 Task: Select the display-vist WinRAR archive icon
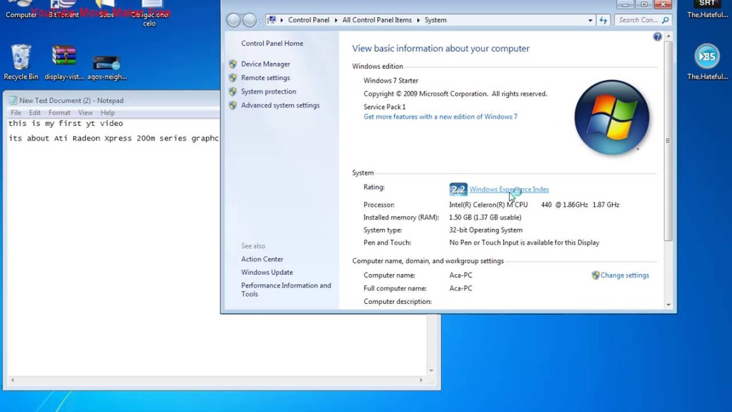(64, 62)
